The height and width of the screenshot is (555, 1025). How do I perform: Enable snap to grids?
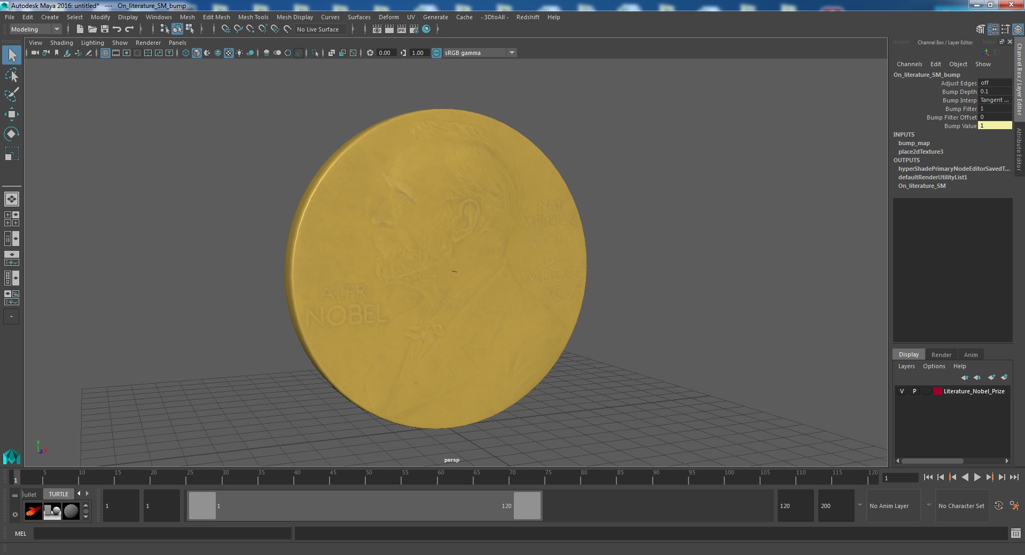[225, 29]
